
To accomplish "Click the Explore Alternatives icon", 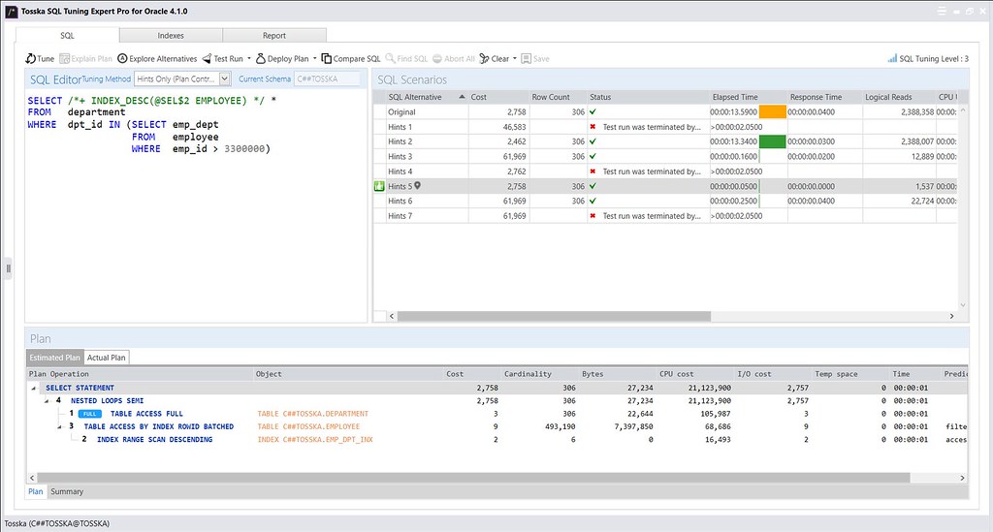I will [x=122, y=59].
